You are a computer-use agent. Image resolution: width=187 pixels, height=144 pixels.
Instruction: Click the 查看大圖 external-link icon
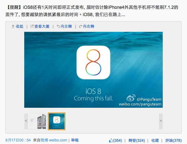[x=32, y=26]
